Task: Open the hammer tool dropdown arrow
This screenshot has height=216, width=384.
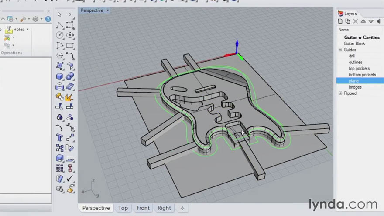Action: 29,19
